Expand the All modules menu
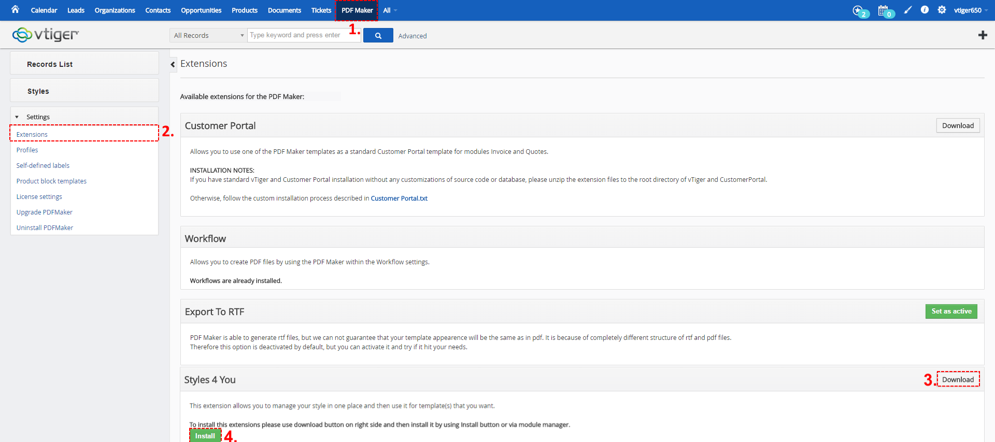Screen dimensions: 995x442 click(x=390, y=10)
